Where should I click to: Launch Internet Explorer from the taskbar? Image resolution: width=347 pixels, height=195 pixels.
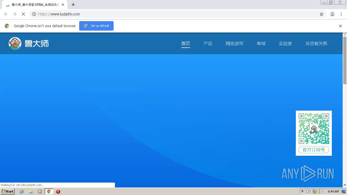[21, 191]
